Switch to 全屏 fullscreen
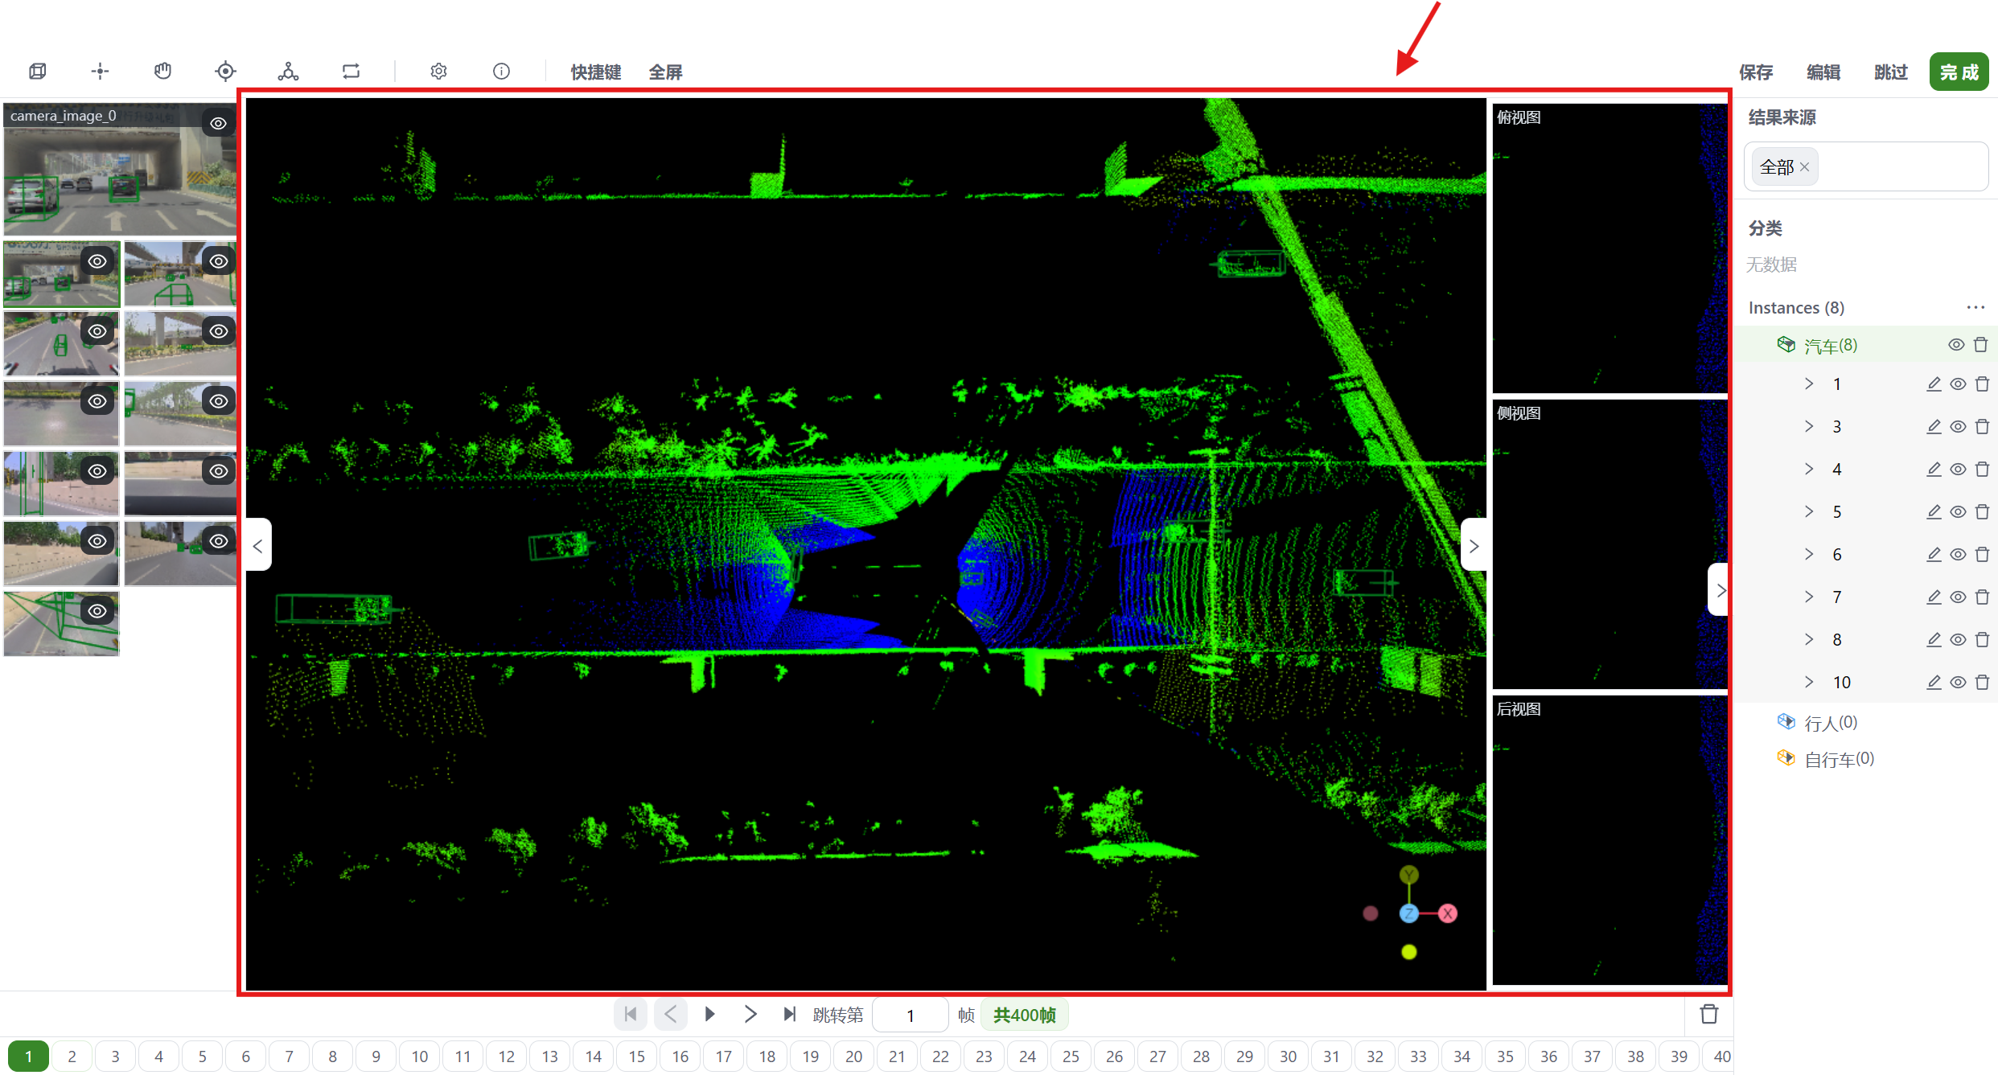 (665, 72)
